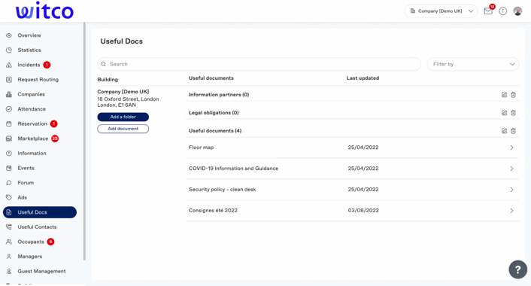531x286 pixels.
Task: Click the 03/08/2022 date cell
Action: click(x=363, y=211)
